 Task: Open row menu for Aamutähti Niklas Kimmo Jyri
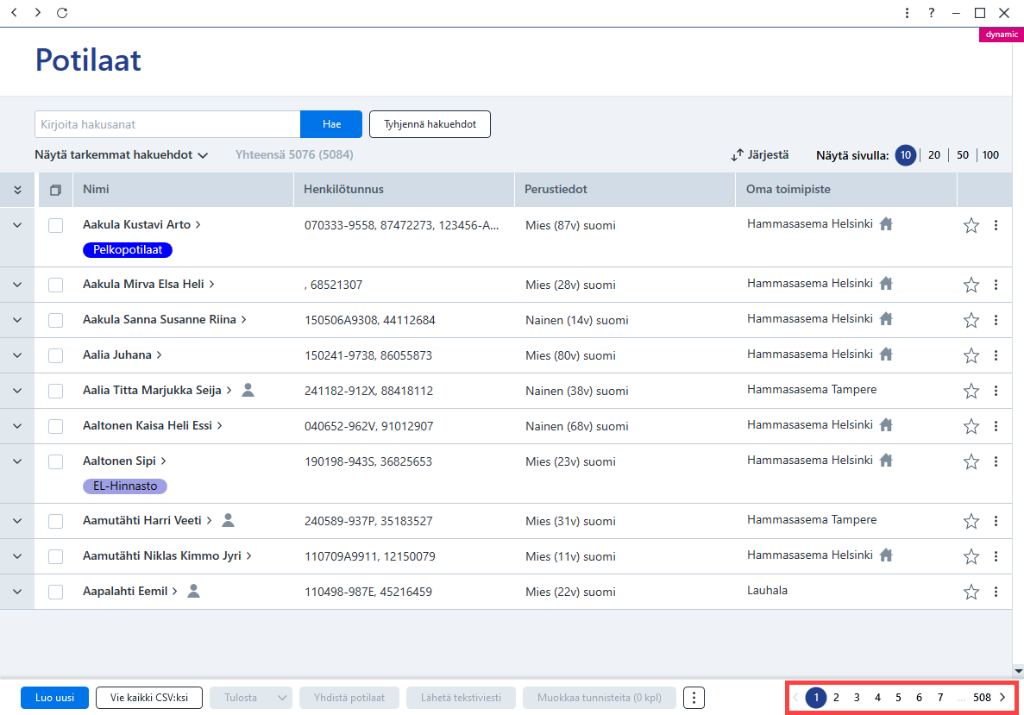996,556
